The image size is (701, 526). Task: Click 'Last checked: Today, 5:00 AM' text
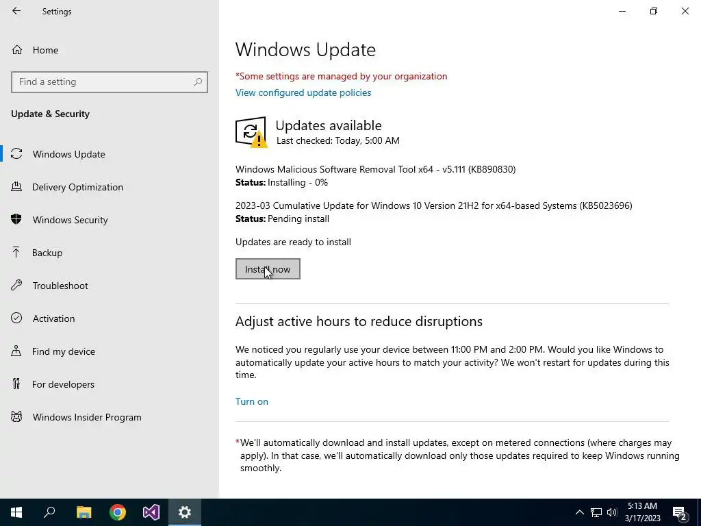coord(338,140)
